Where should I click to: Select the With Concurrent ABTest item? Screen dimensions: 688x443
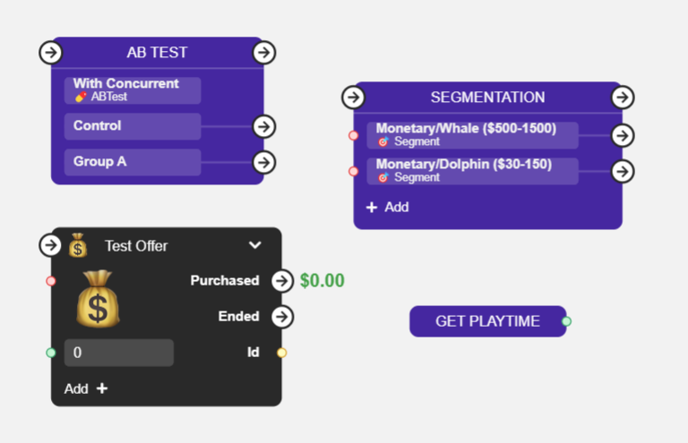(x=133, y=89)
